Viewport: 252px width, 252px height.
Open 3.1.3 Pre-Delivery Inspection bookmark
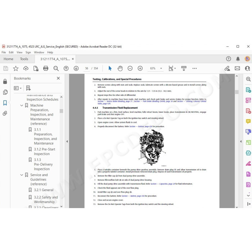click(x=43, y=164)
